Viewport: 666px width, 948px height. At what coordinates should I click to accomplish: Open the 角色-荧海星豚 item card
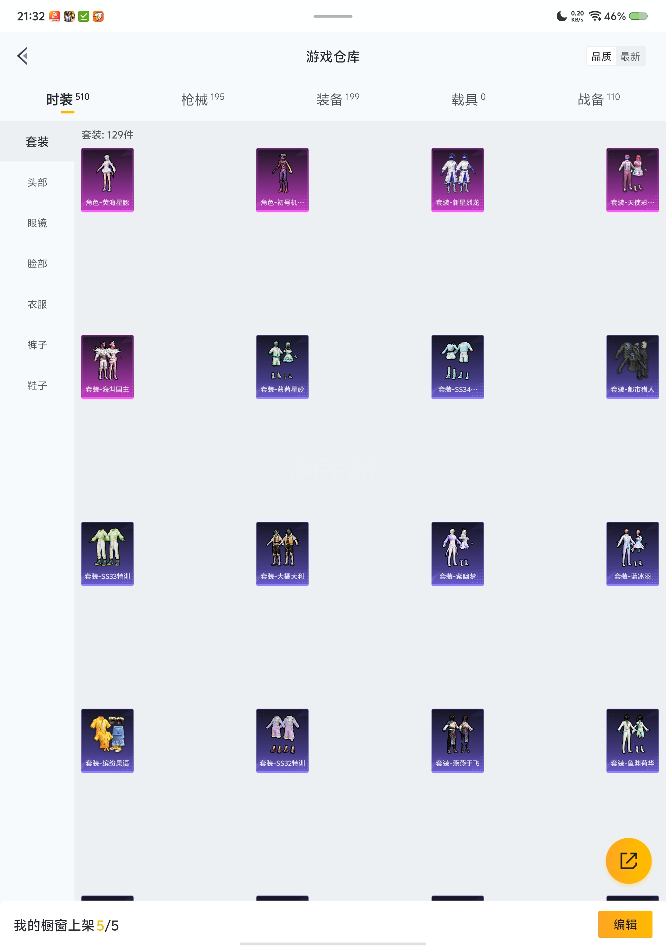coord(107,179)
